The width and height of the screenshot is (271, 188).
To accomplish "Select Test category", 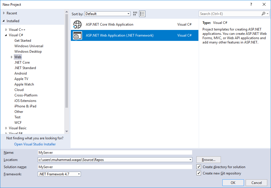I will (x=18, y=117).
